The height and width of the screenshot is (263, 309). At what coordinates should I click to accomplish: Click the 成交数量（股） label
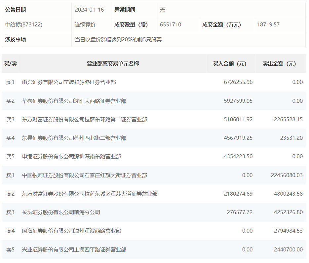pos(131,25)
